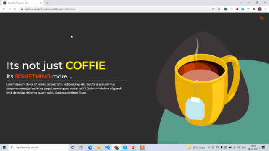Click the Lorem ipsum paragraph text
269x151 pixels.
point(64,89)
